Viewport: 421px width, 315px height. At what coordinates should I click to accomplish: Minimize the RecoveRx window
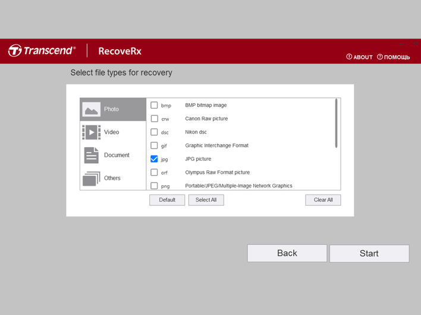point(401,43)
